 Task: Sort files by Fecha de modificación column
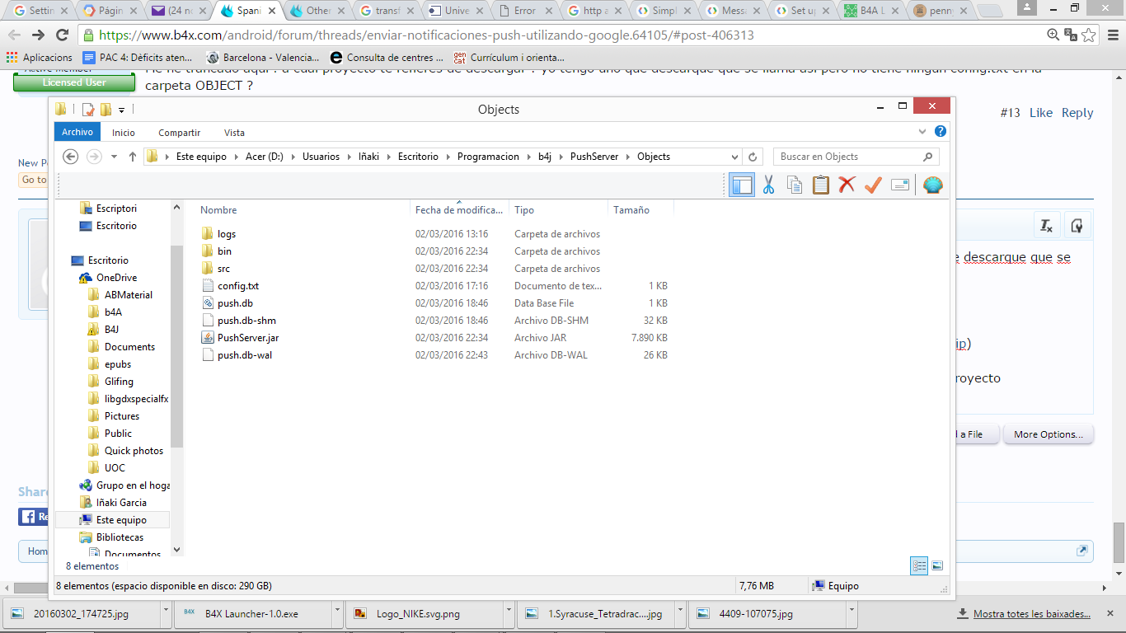(459, 210)
